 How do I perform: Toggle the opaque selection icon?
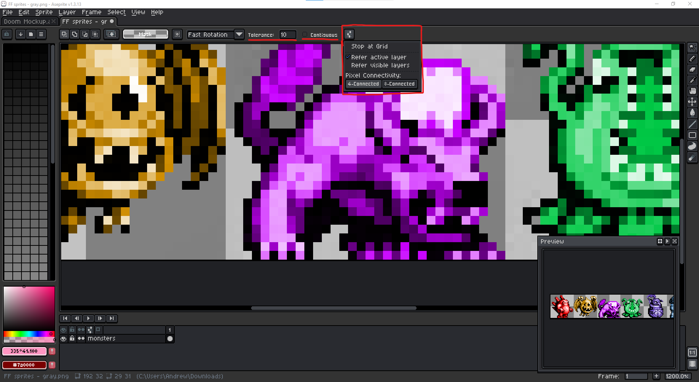coord(111,34)
